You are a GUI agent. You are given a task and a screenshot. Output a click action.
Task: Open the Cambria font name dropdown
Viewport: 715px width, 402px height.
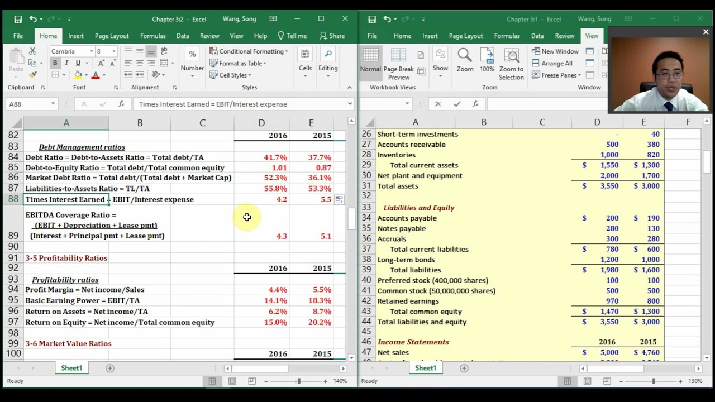pyautogui.click(x=90, y=51)
